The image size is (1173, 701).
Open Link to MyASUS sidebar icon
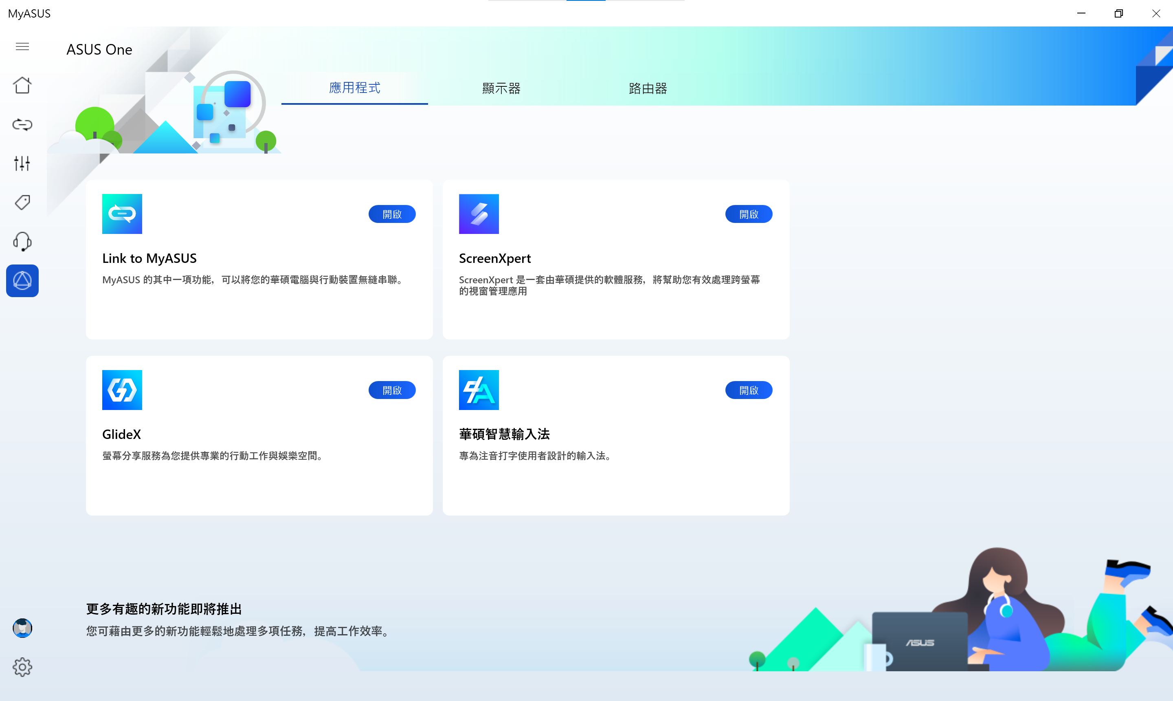pyautogui.click(x=22, y=124)
